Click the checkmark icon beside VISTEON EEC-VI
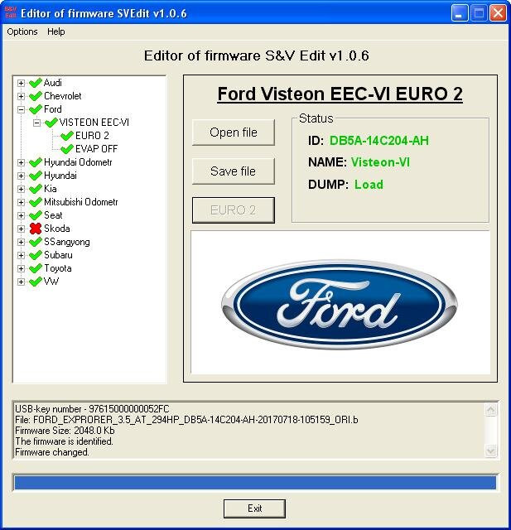This screenshot has height=530, width=511. (51, 123)
